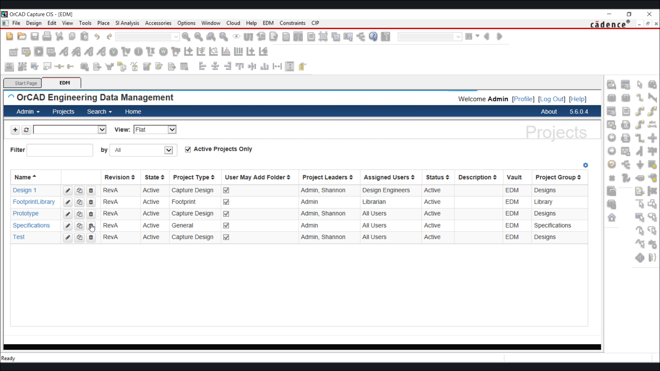Delete the Design 1 project
Image resolution: width=660 pixels, height=371 pixels.
91,190
